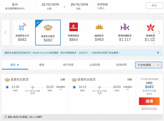Viewport: 164px width, 121px height.
Task: Expand return flight details (詳細資料)
Action: pyautogui.click(x=127, y=88)
